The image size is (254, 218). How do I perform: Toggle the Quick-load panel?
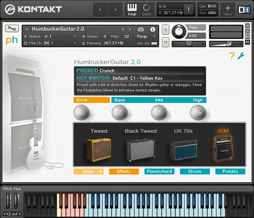[x=147, y=10]
